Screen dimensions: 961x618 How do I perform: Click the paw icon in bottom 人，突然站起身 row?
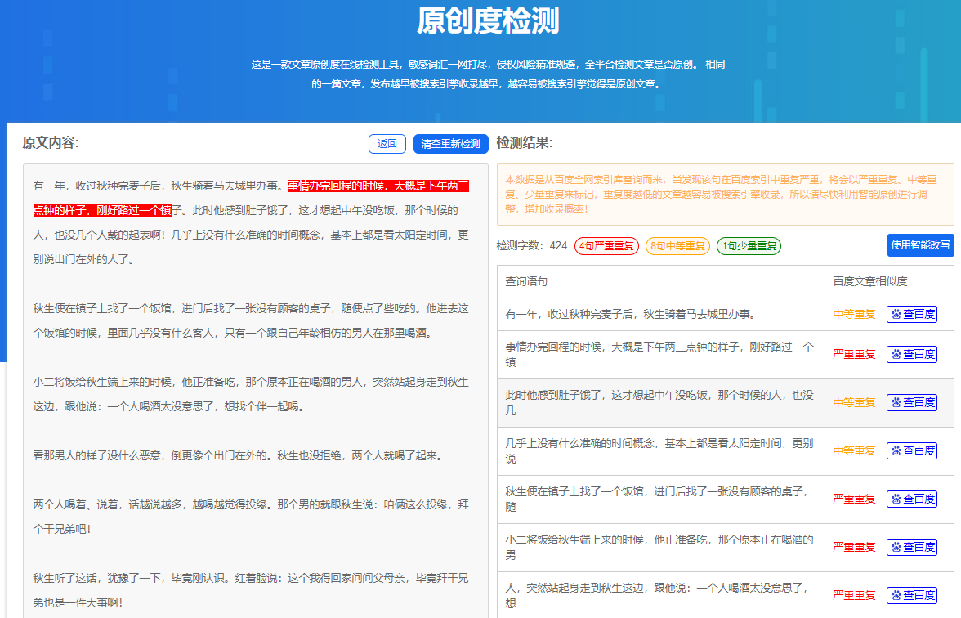tap(912, 595)
